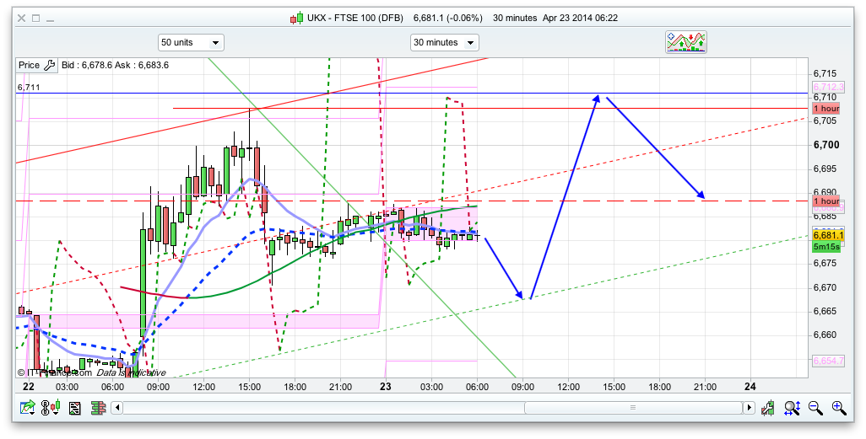Click the export chart icon in bottom toolbar
The height and width of the screenshot is (439, 866).
tap(29, 408)
